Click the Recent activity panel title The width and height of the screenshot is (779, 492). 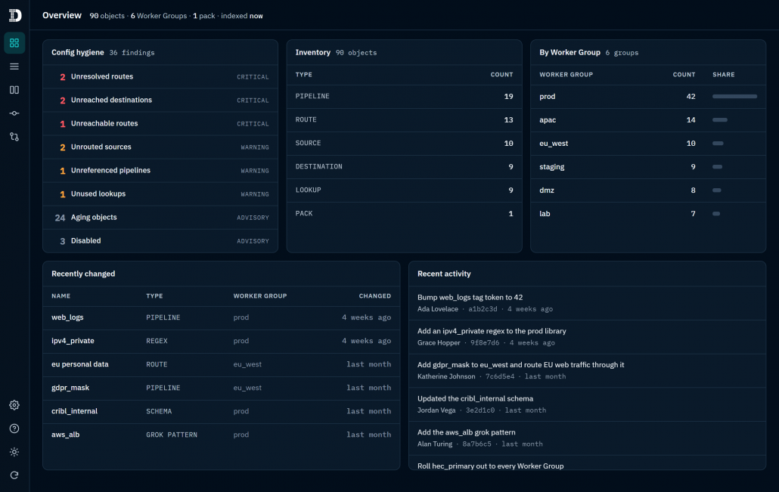[x=444, y=274]
